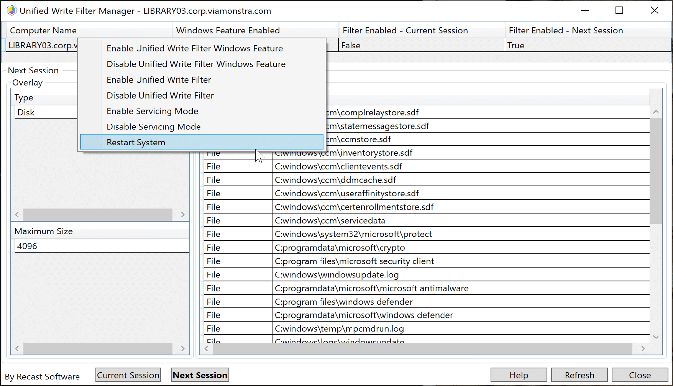Switch to the Next Session view
Viewport: 673px width, 386px height.
pyautogui.click(x=200, y=375)
